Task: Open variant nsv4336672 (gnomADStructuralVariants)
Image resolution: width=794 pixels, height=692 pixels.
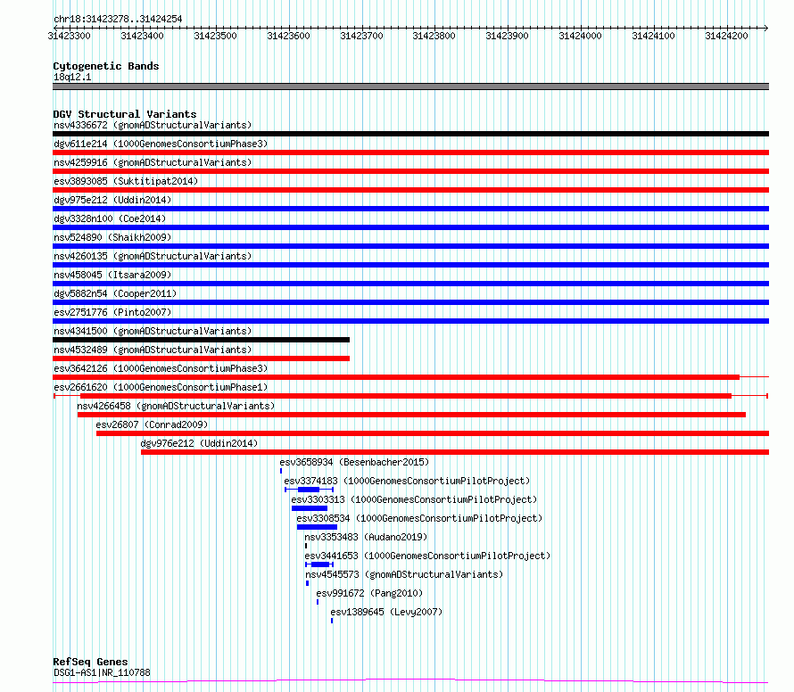Action: (153, 125)
